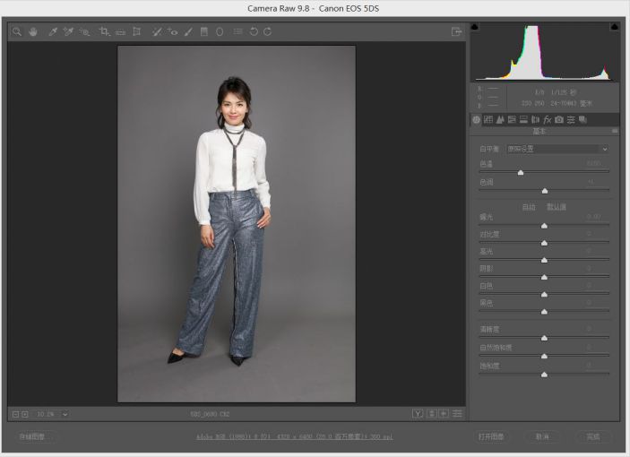Rotate image 90° clockwise
The width and height of the screenshot is (630, 457).
(267, 31)
